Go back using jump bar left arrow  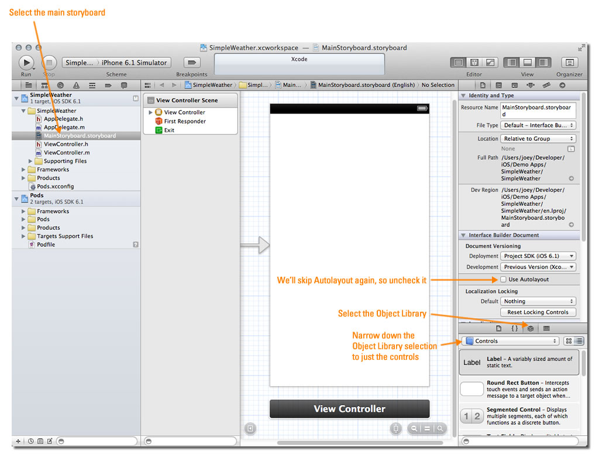click(x=162, y=85)
